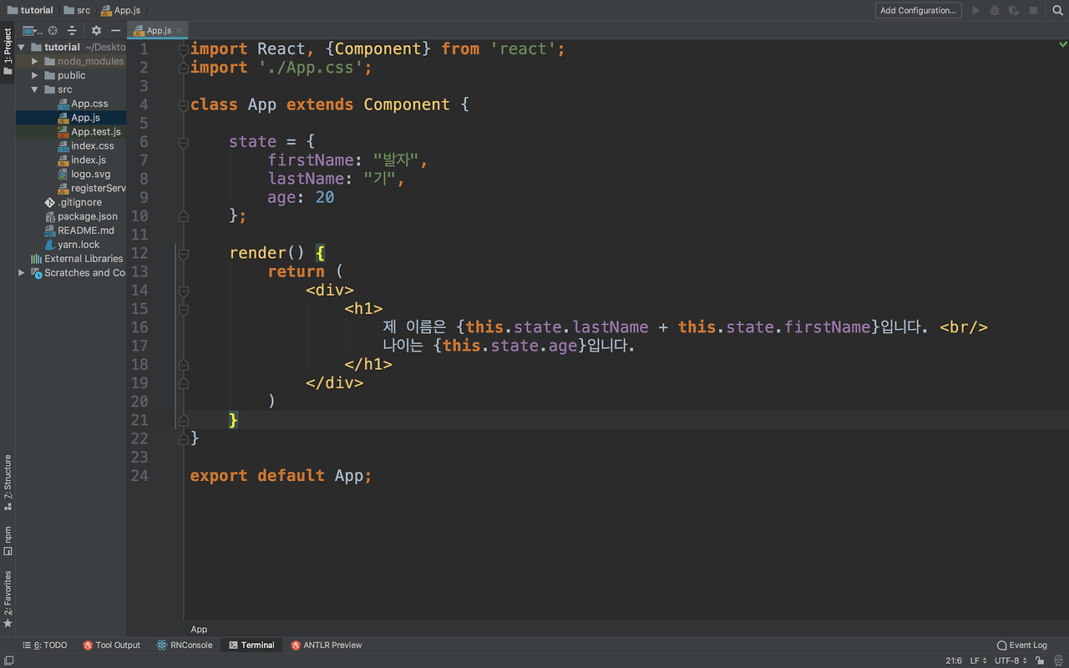Expand the public folder
The image size is (1069, 668).
pos(35,75)
